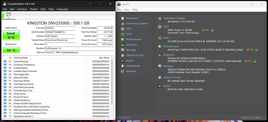Screen dimensions: 268x122
Task: Click the Windows 11 Pro 64-bit text
Action: (181, 21)
